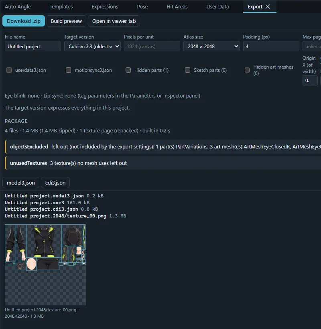Viewport: 321px width, 329px height.
Task: Open the texture atlas thumbnail
Action: tap(45, 265)
